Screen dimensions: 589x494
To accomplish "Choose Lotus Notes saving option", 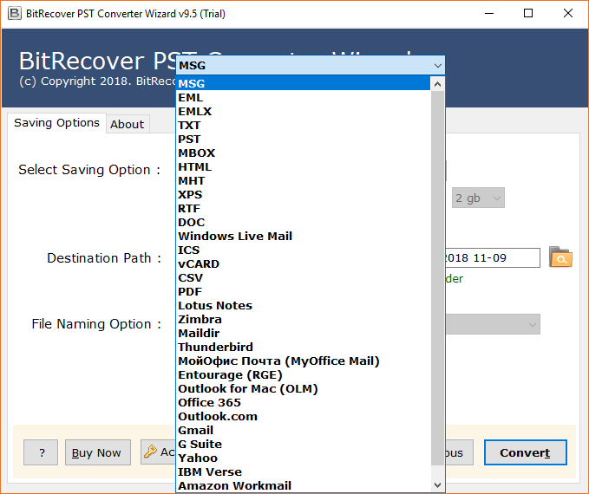I will pos(303,306).
